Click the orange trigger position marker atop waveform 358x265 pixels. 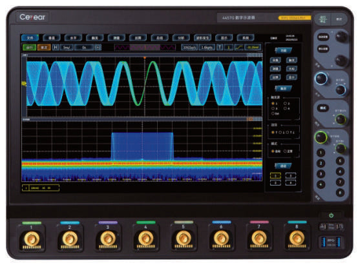pos(145,58)
